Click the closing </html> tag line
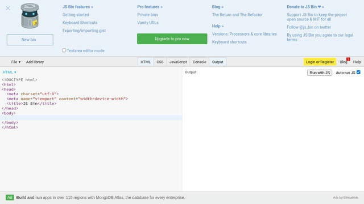Screen dimensions: 364x204 click(x=10, y=127)
